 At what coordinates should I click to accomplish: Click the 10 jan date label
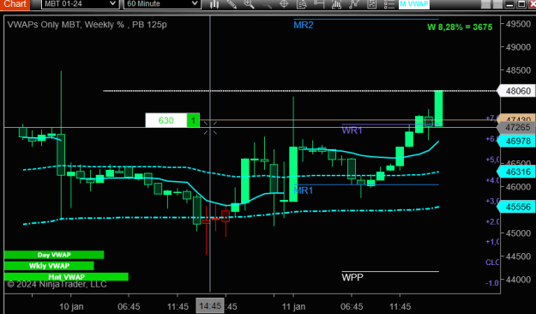point(71,306)
